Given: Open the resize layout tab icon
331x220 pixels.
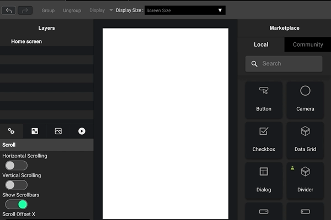Looking at the screenshot, I should pyautogui.click(x=35, y=131).
